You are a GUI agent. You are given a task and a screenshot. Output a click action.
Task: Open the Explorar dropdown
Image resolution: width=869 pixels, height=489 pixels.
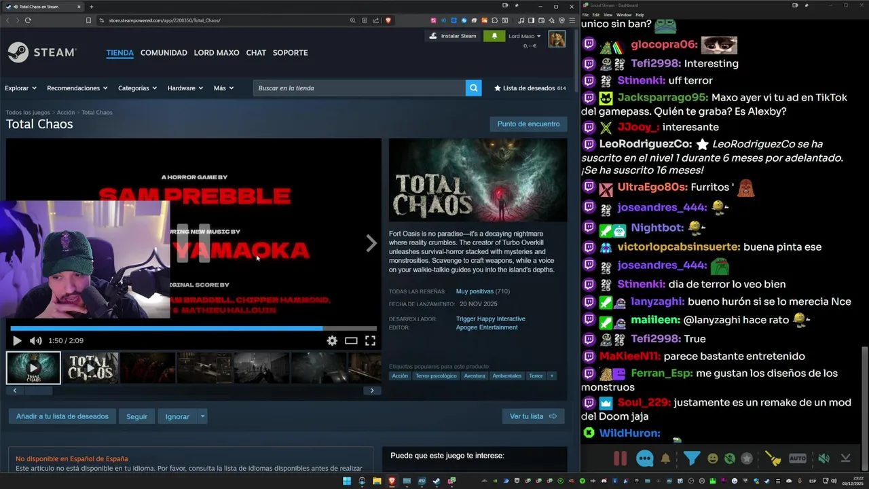[22, 88]
